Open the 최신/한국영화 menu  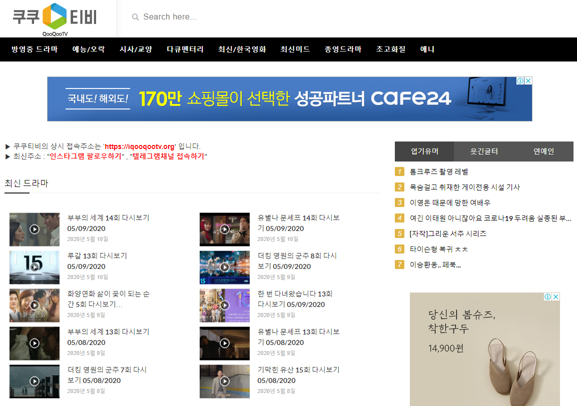pos(242,49)
